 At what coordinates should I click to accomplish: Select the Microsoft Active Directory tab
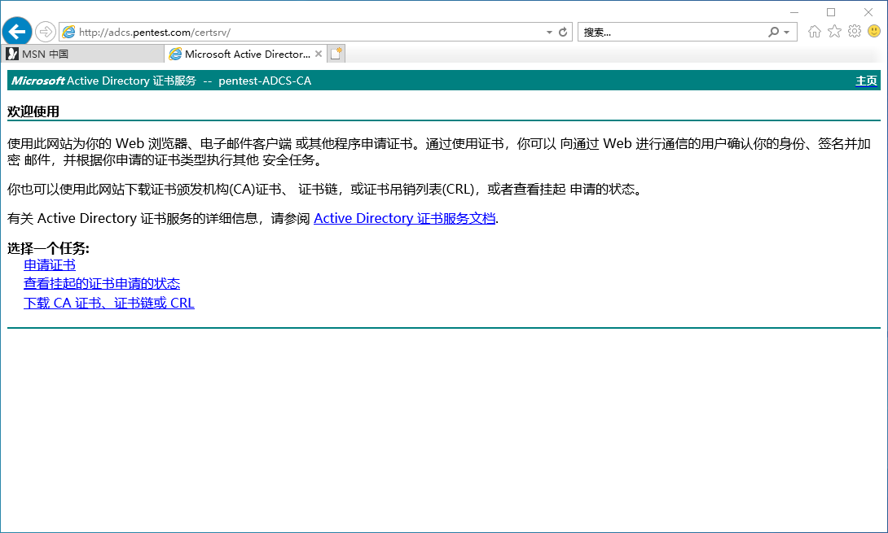[x=247, y=54]
